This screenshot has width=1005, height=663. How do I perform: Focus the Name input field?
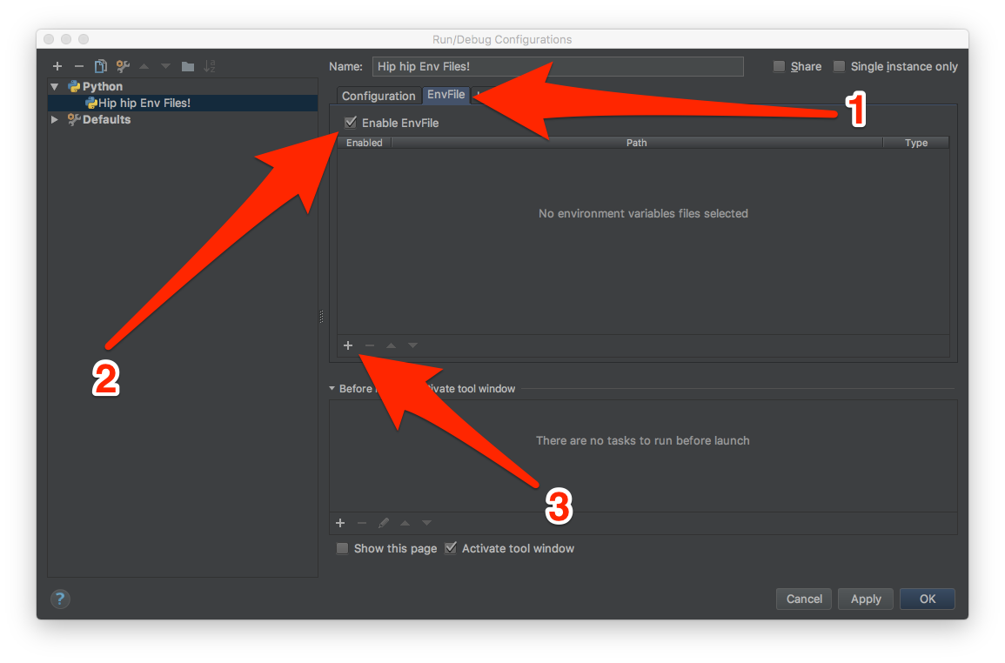tap(558, 67)
